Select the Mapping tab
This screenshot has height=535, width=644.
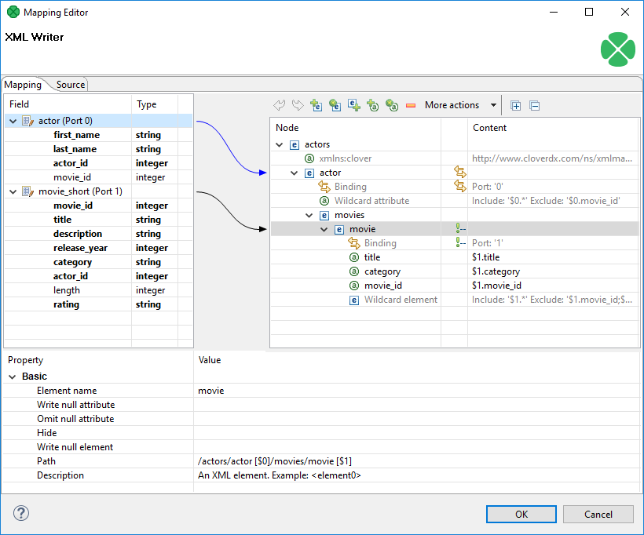24,85
